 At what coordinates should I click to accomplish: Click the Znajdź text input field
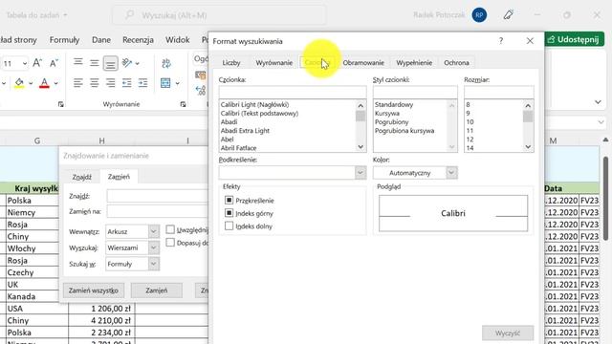coord(157,196)
